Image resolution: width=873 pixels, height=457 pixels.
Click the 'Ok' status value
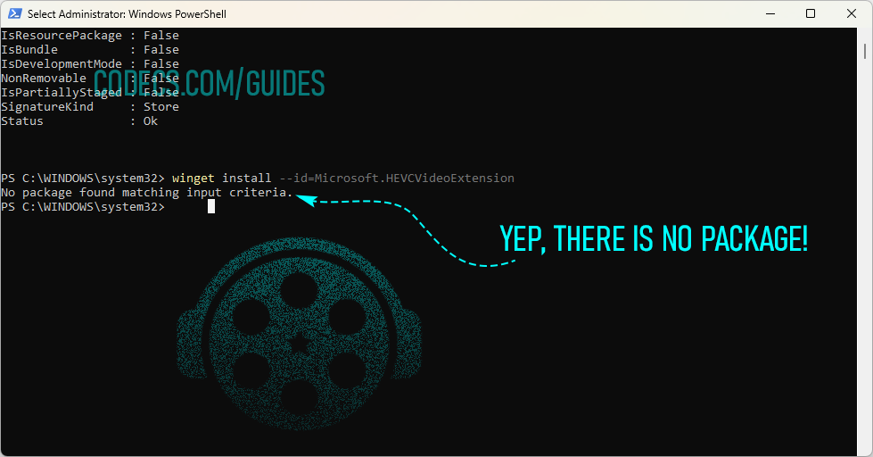click(x=151, y=121)
